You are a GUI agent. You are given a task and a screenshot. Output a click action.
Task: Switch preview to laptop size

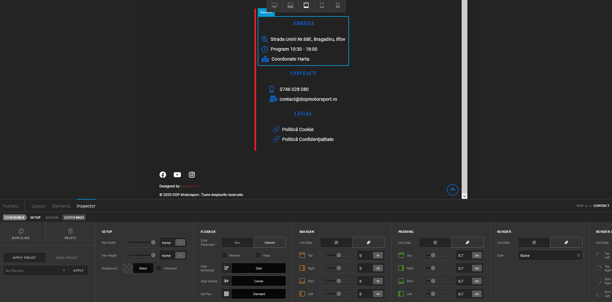(x=290, y=5)
